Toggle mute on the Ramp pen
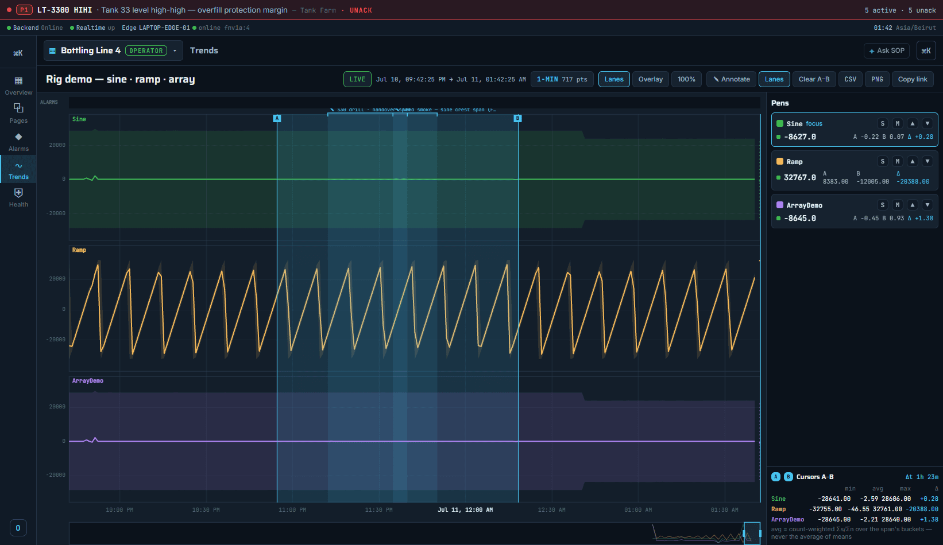943x545 pixels. click(x=898, y=161)
